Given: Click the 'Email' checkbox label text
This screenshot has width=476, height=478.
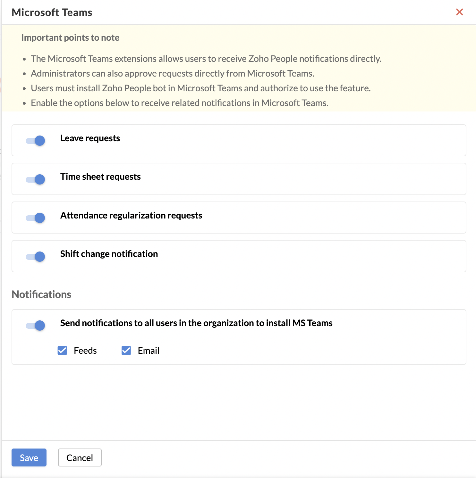Looking at the screenshot, I should pos(149,351).
